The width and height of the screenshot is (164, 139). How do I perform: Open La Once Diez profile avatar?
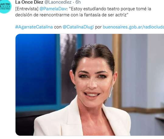(x=5, y=6)
